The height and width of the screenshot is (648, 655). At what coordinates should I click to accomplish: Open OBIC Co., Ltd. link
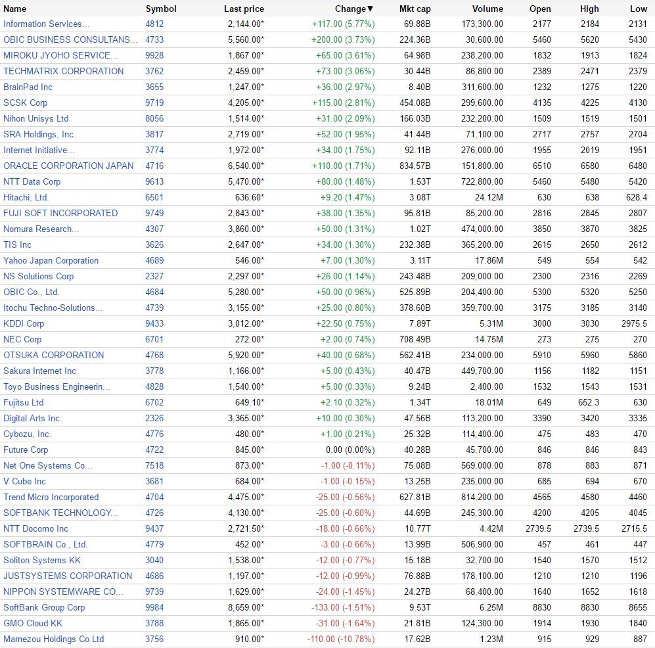click(32, 292)
